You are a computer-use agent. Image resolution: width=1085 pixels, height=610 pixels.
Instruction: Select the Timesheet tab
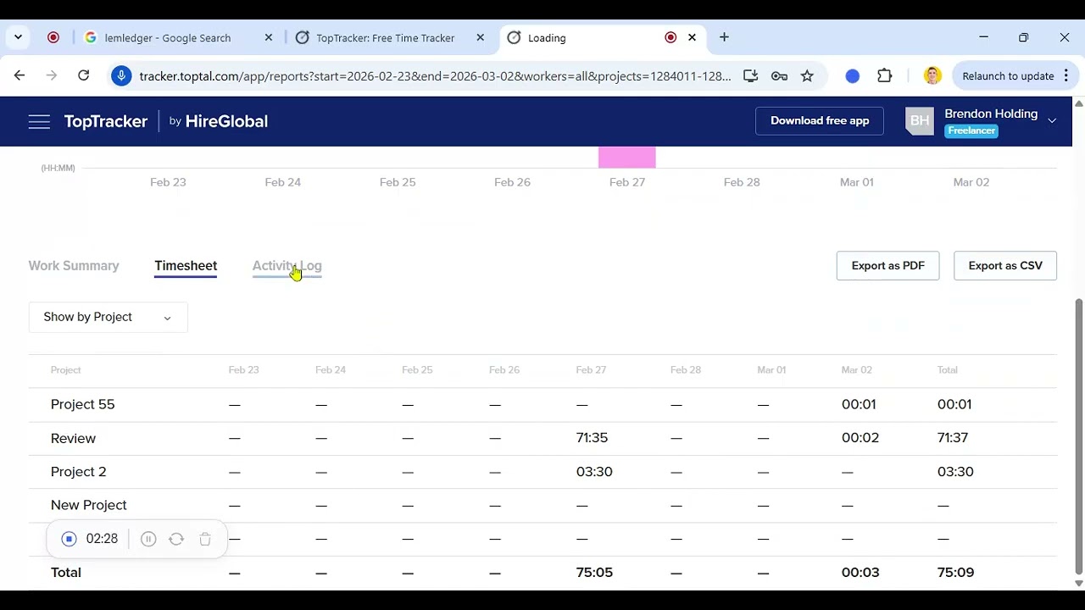[x=186, y=266]
